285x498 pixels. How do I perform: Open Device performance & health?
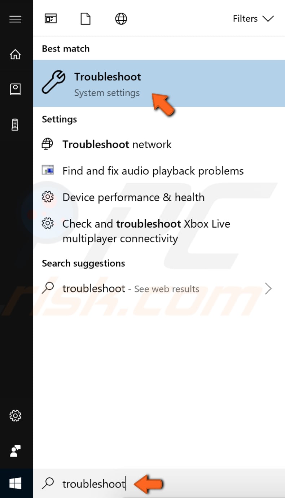(x=133, y=197)
